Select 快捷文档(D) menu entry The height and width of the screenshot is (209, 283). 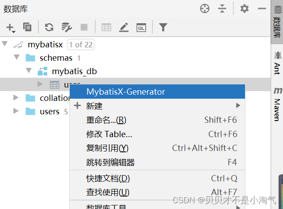pos(157,178)
